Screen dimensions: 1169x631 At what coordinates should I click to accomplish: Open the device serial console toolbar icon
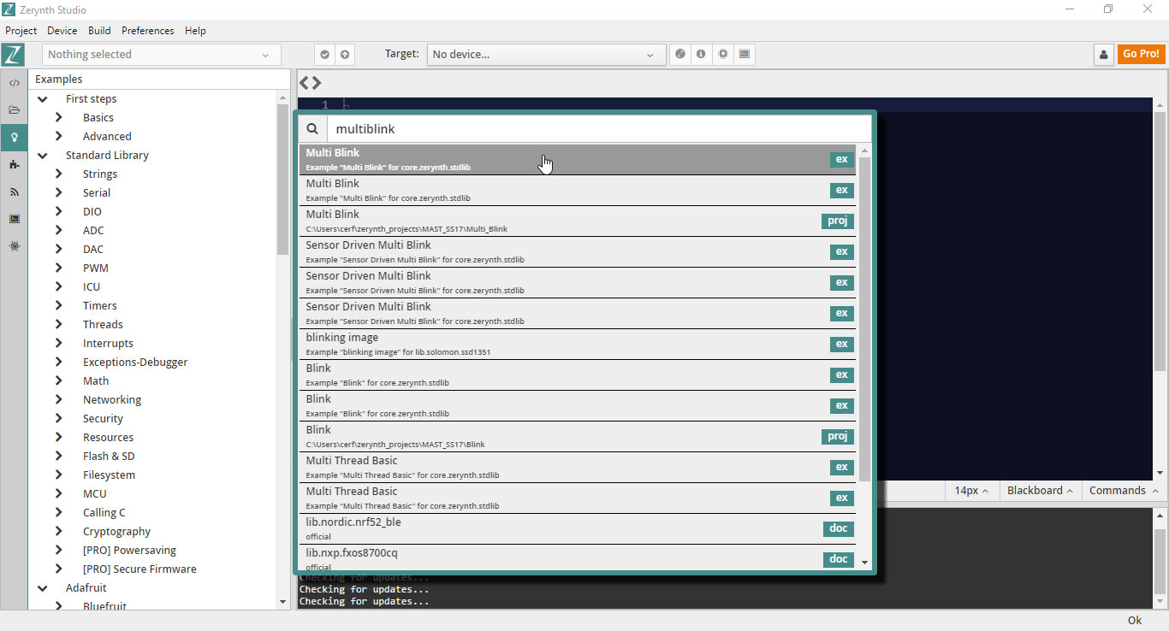tap(745, 54)
